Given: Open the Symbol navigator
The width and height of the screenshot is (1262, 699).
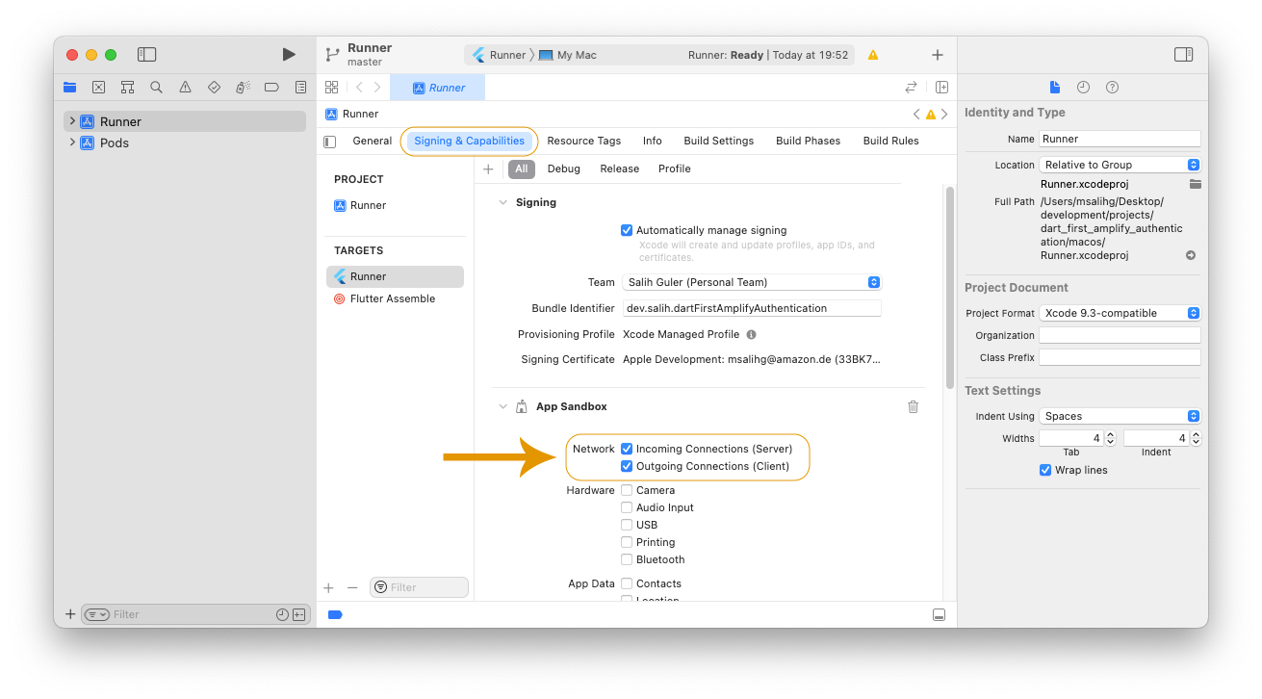Looking at the screenshot, I should click(x=127, y=87).
